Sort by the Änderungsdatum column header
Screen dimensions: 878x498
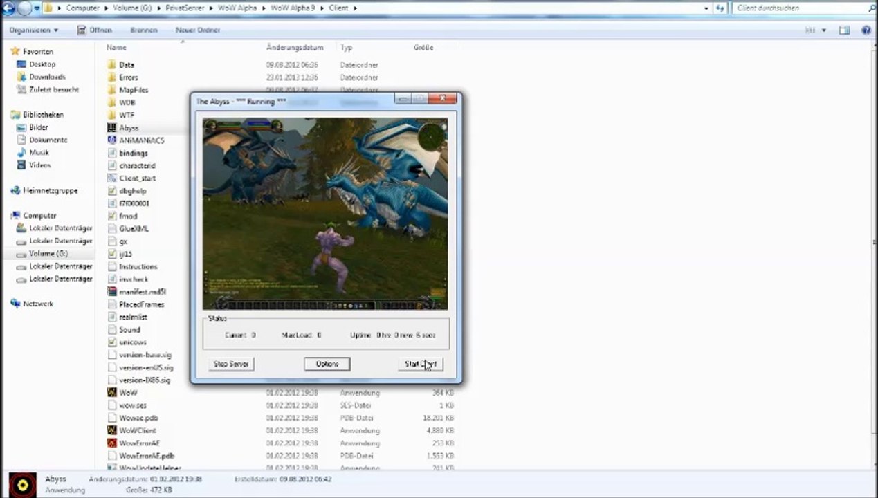pyautogui.click(x=295, y=48)
